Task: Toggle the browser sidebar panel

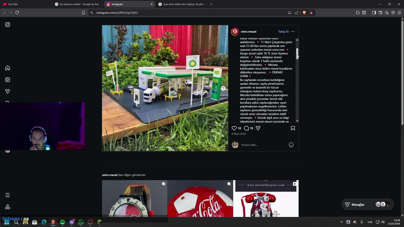Action: point(374,13)
